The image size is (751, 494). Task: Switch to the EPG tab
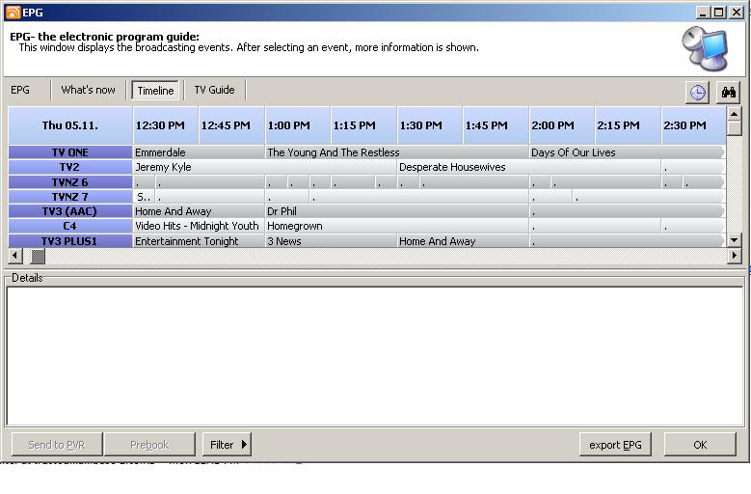20,90
